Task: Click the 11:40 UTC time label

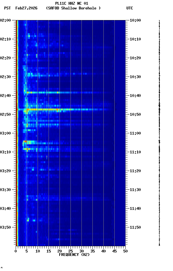Action: coord(135,209)
